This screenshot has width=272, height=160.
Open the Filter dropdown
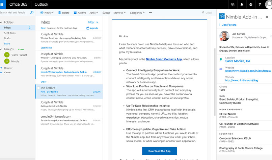point(93,22)
